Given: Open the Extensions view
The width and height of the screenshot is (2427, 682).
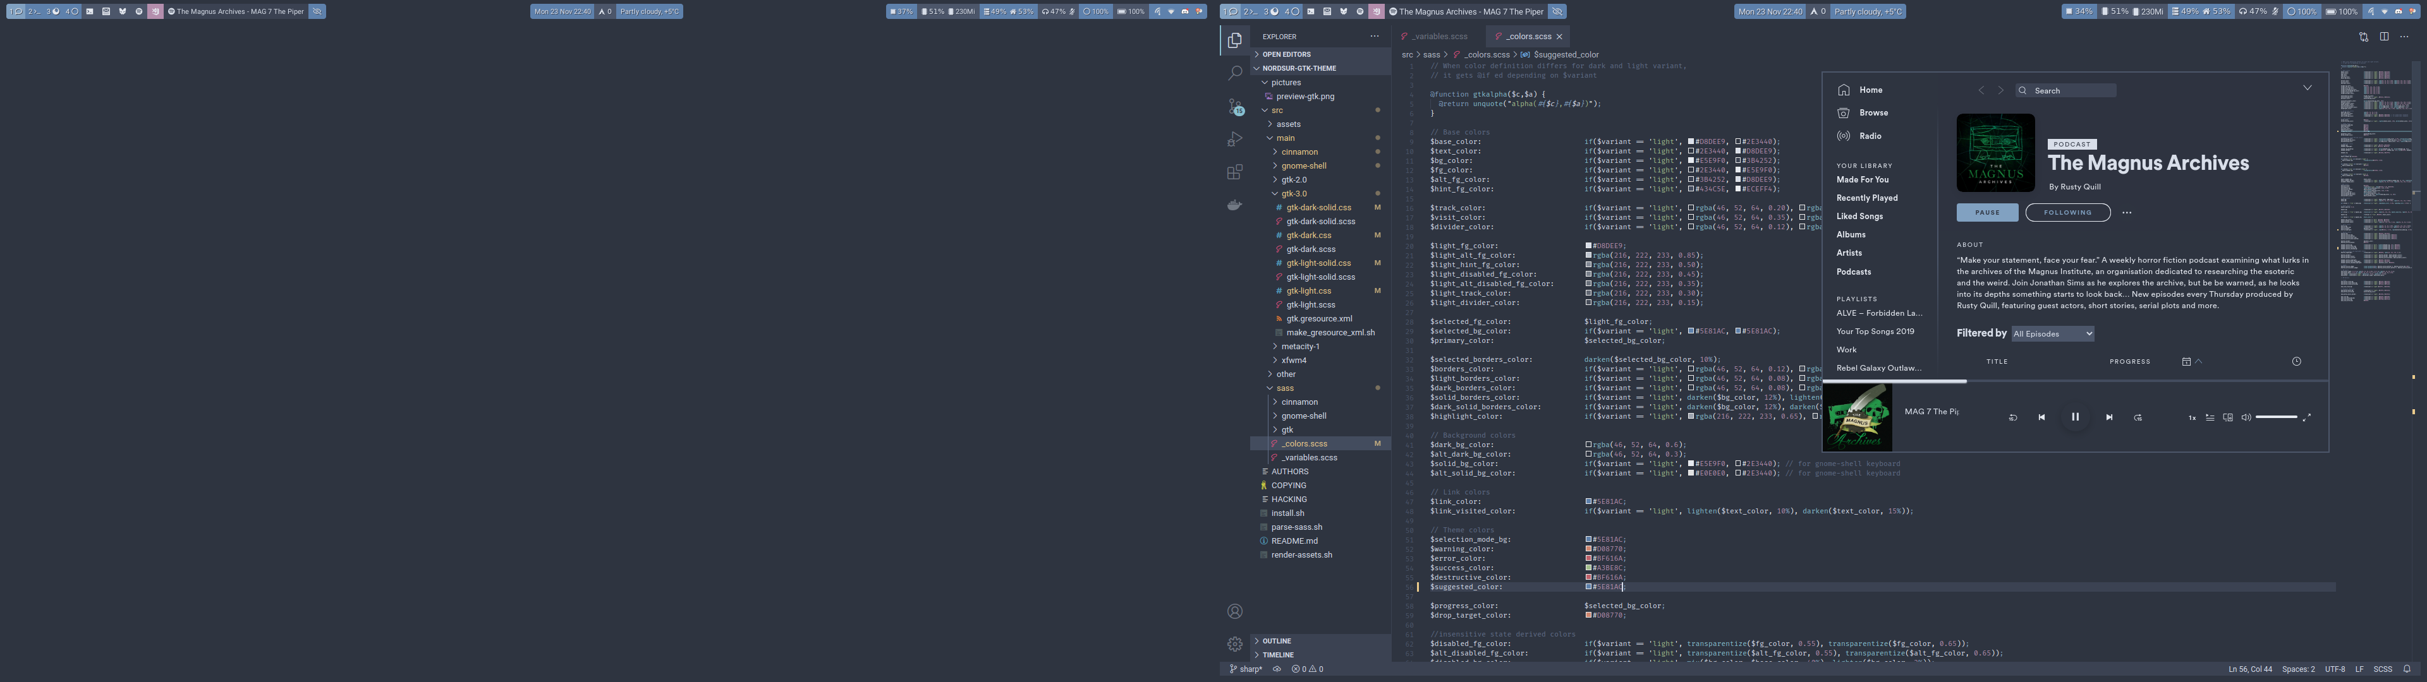Looking at the screenshot, I should coord(1234,172).
